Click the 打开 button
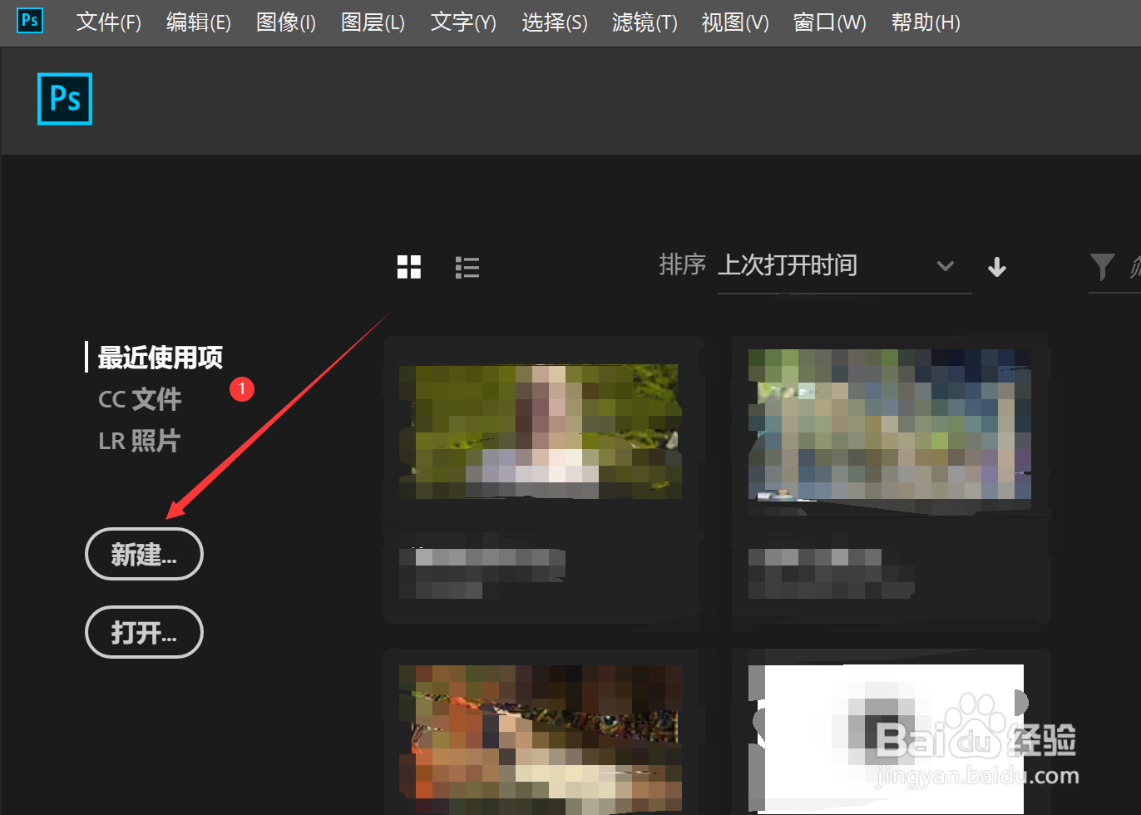The width and height of the screenshot is (1141, 815). coord(143,632)
